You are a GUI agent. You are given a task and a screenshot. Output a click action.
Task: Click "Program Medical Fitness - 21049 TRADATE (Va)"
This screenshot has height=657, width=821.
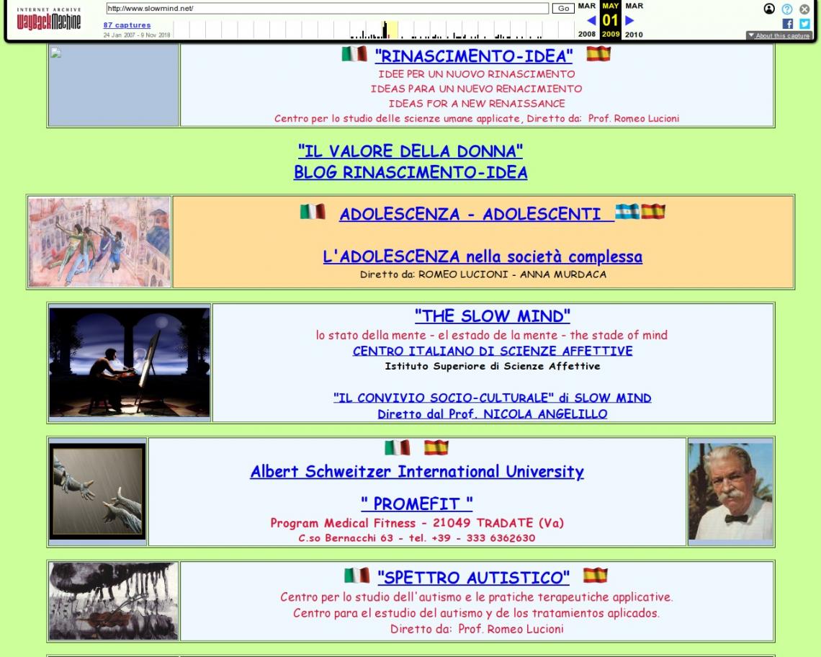coord(417,523)
